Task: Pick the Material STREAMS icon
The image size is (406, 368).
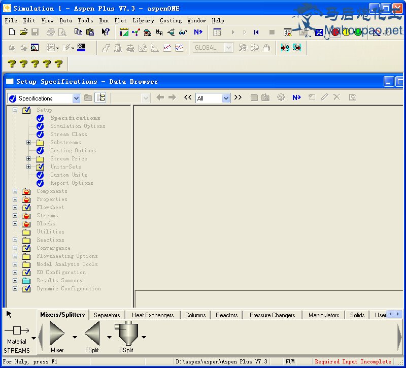Action: (17, 330)
